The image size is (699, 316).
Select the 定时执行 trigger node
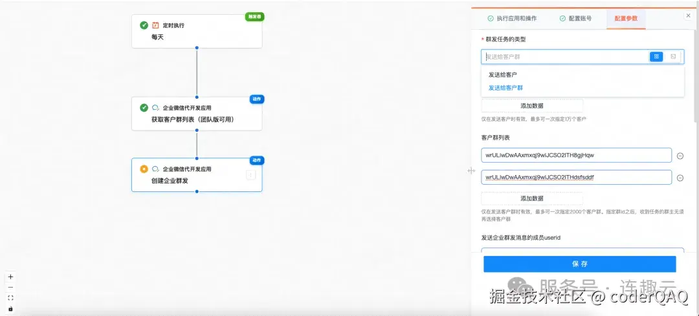pos(197,31)
